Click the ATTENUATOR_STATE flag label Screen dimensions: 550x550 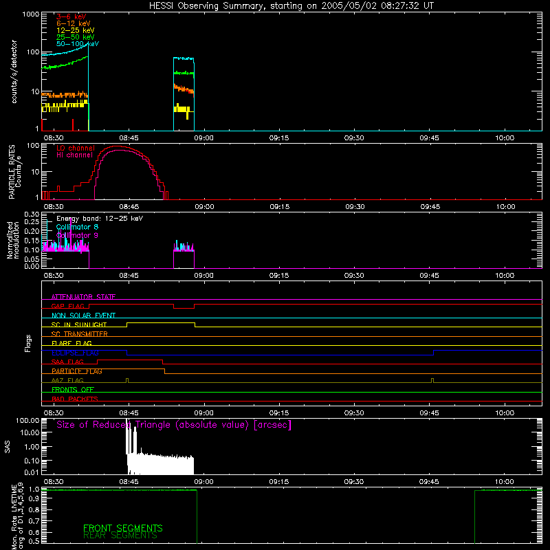pyautogui.click(x=83, y=297)
